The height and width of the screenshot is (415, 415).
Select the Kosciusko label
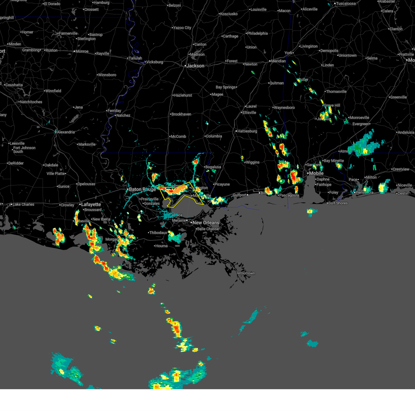(x=229, y=14)
